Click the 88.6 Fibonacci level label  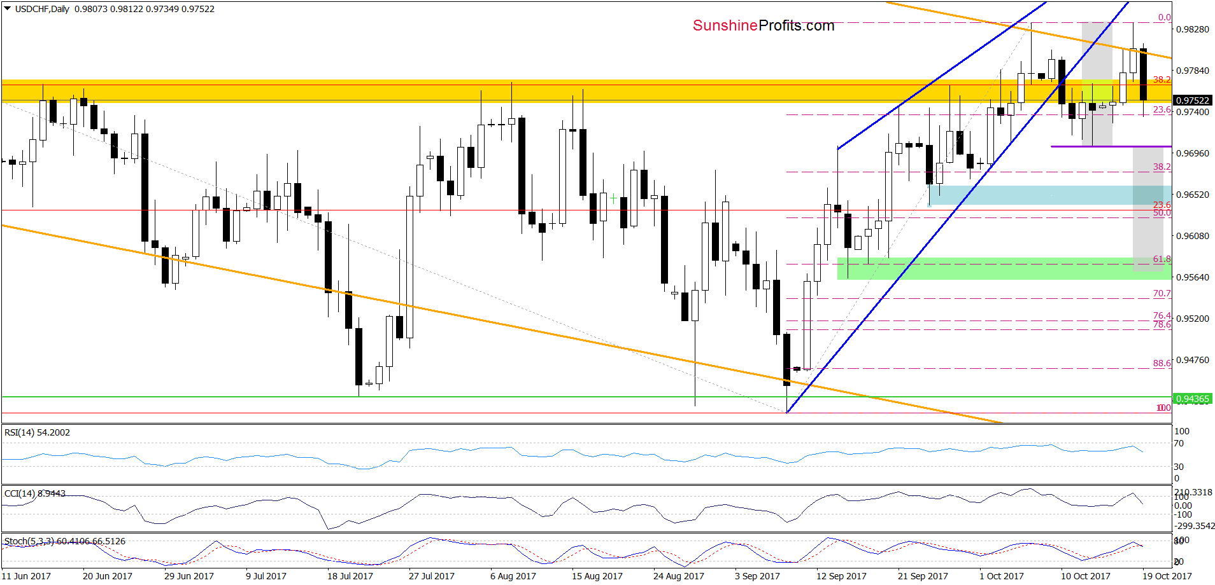click(1162, 364)
